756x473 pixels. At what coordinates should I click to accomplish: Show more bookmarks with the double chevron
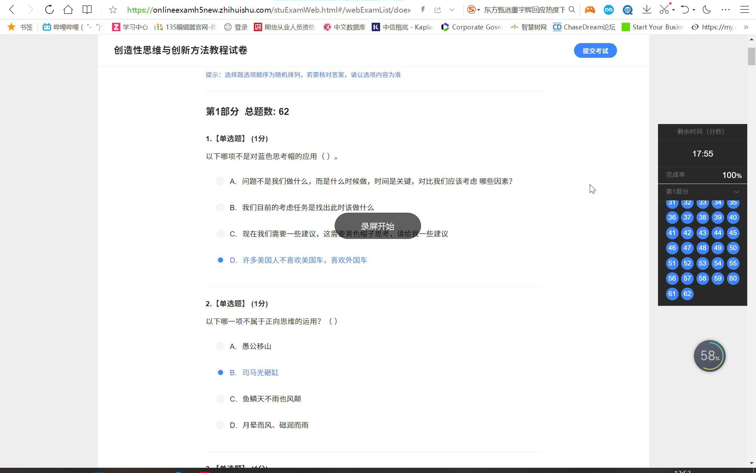[746, 27]
